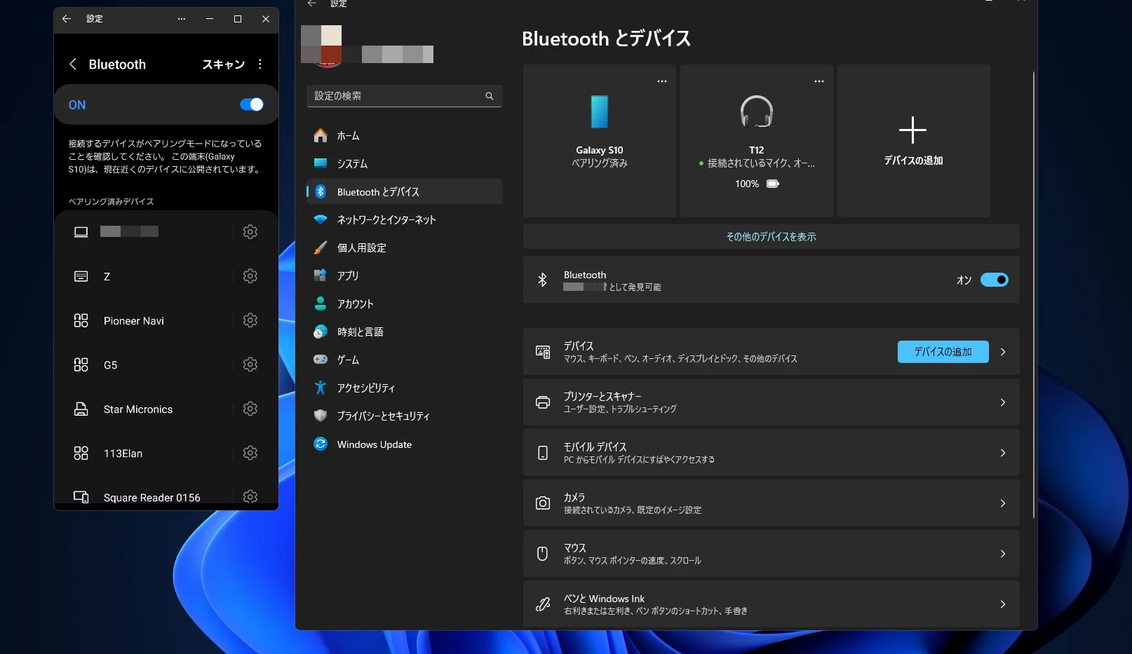Click battery icon next to 100% on T12
The width and height of the screenshot is (1132, 654).
click(773, 184)
